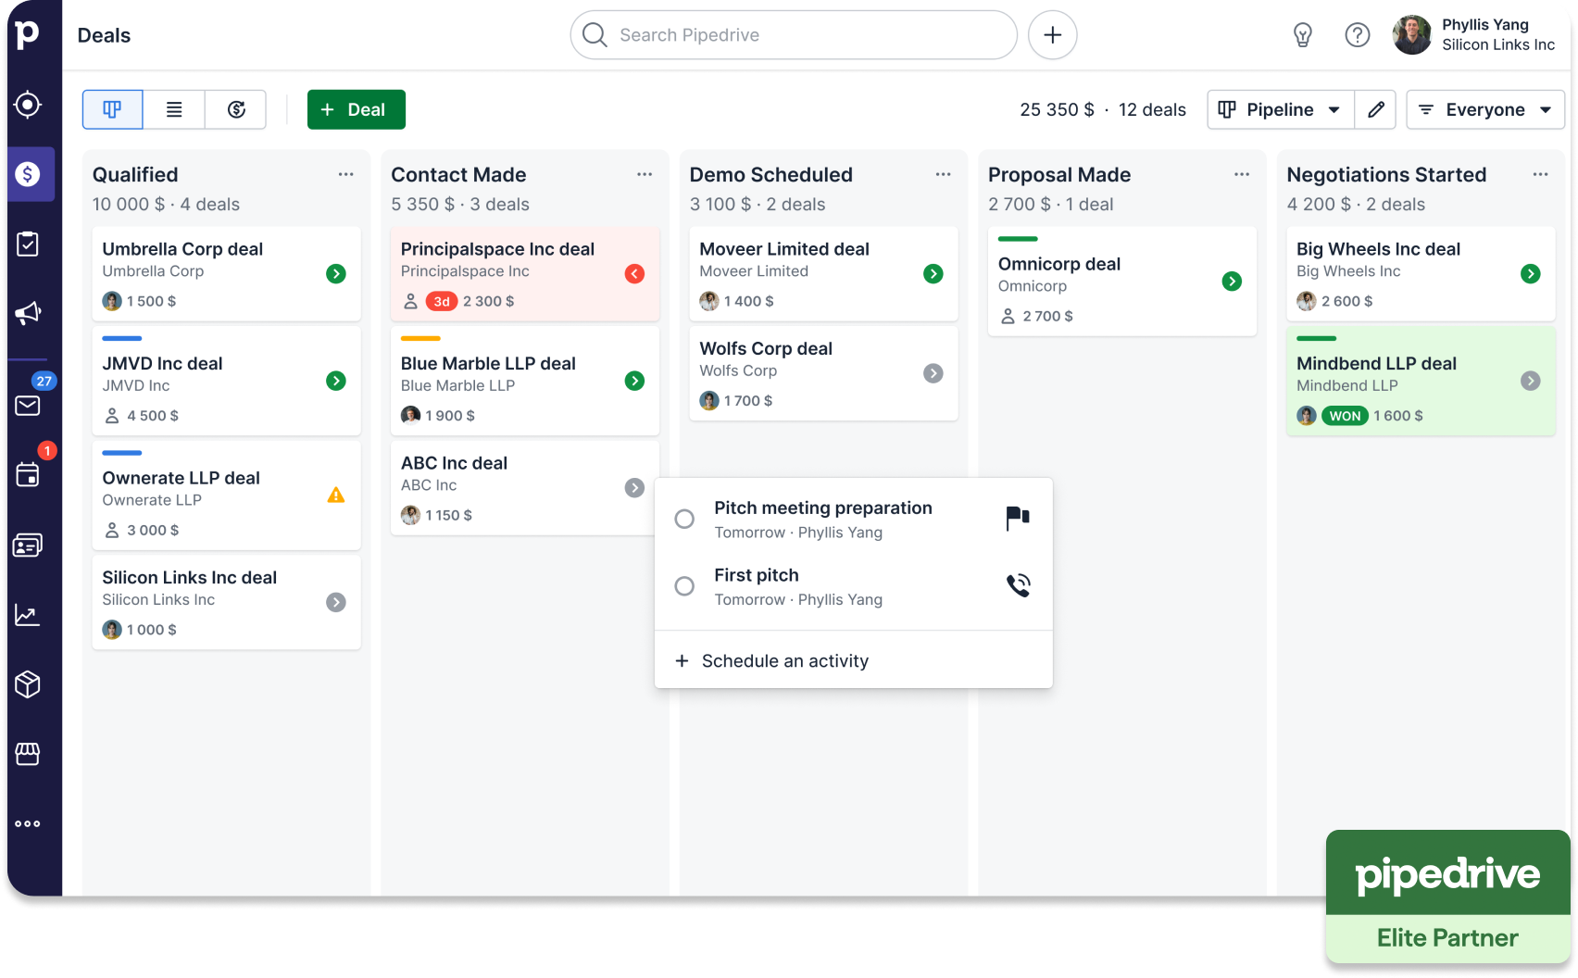Open the Insights chart icon
1578x978 pixels.
(x=28, y=614)
